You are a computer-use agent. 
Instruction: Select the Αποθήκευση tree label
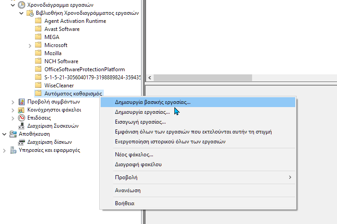[34, 134]
